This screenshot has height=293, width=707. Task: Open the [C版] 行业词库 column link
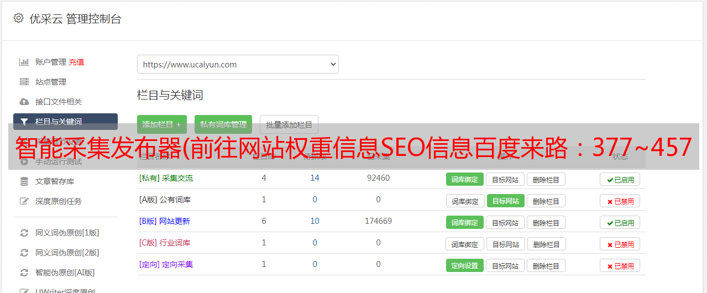(x=165, y=243)
